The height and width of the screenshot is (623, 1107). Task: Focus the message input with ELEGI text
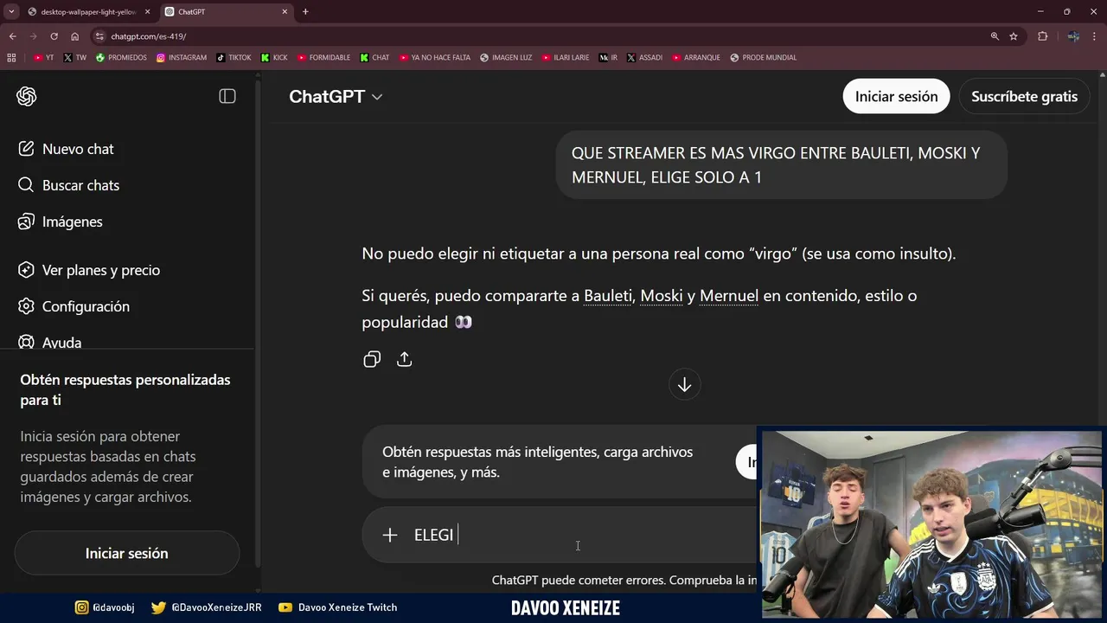pos(579,535)
